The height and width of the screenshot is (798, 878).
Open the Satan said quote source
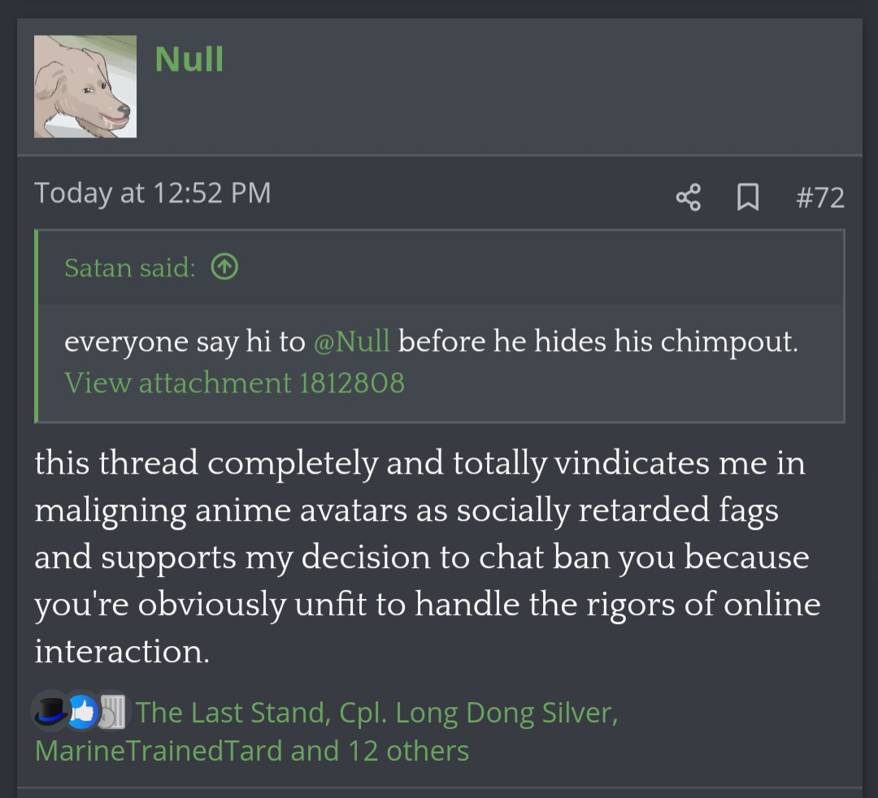tap(130, 267)
